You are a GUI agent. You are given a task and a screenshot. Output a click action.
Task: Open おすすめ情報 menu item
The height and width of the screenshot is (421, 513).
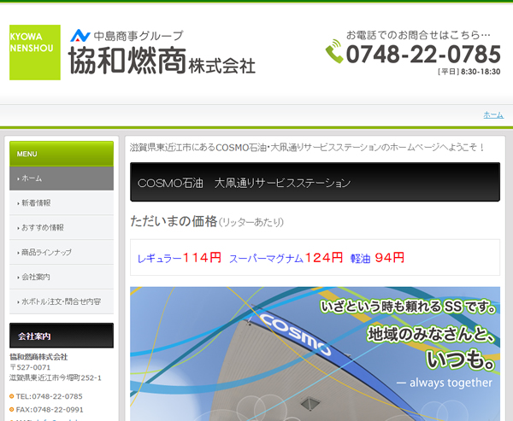[62, 228]
